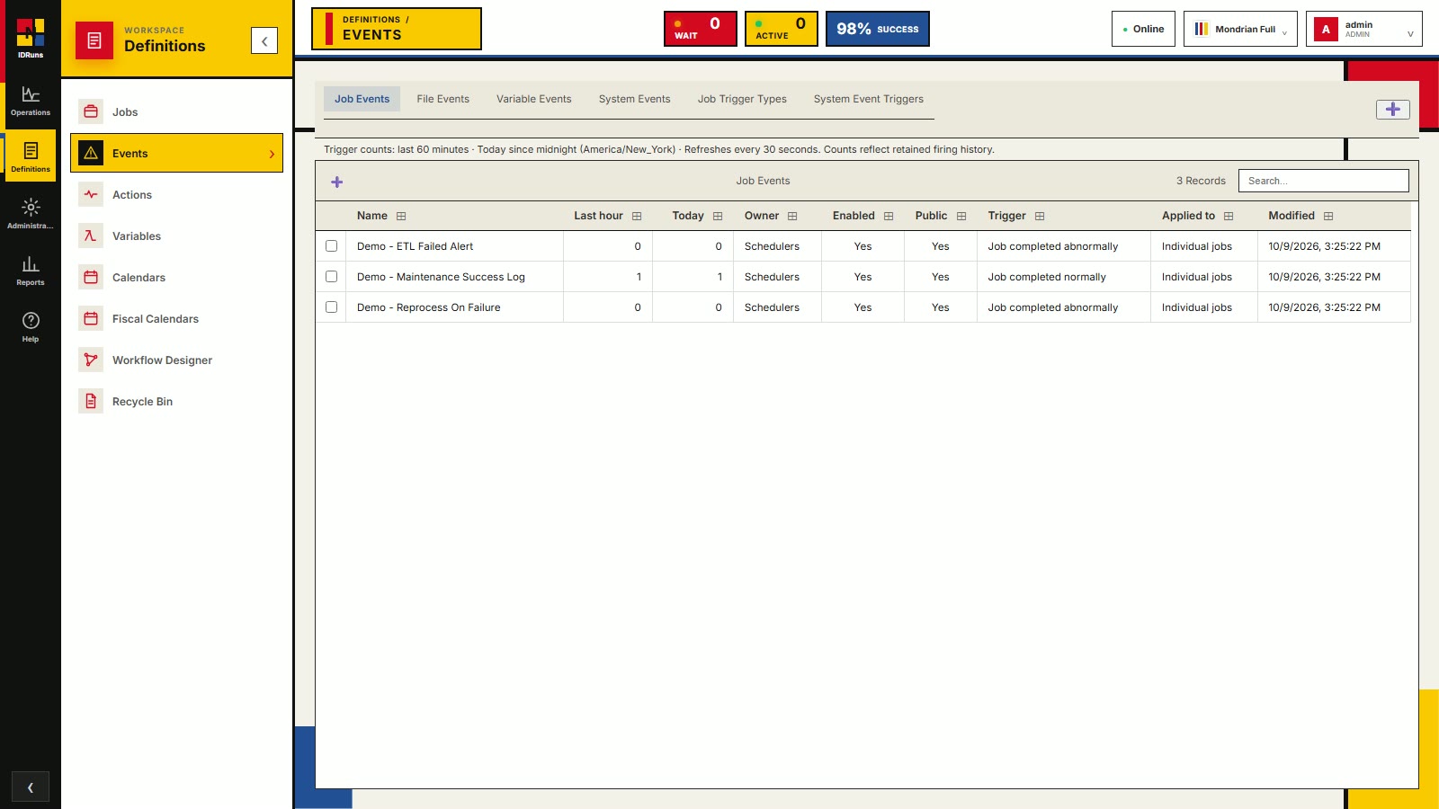This screenshot has width=1439, height=809.
Task: Switch to File Events tab
Action: [443, 99]
